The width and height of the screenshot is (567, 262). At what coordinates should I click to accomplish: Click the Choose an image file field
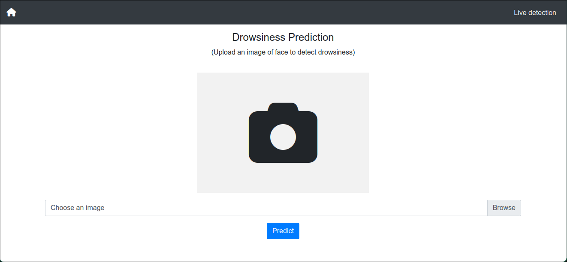pyautogui.click(x=266, y=208)
